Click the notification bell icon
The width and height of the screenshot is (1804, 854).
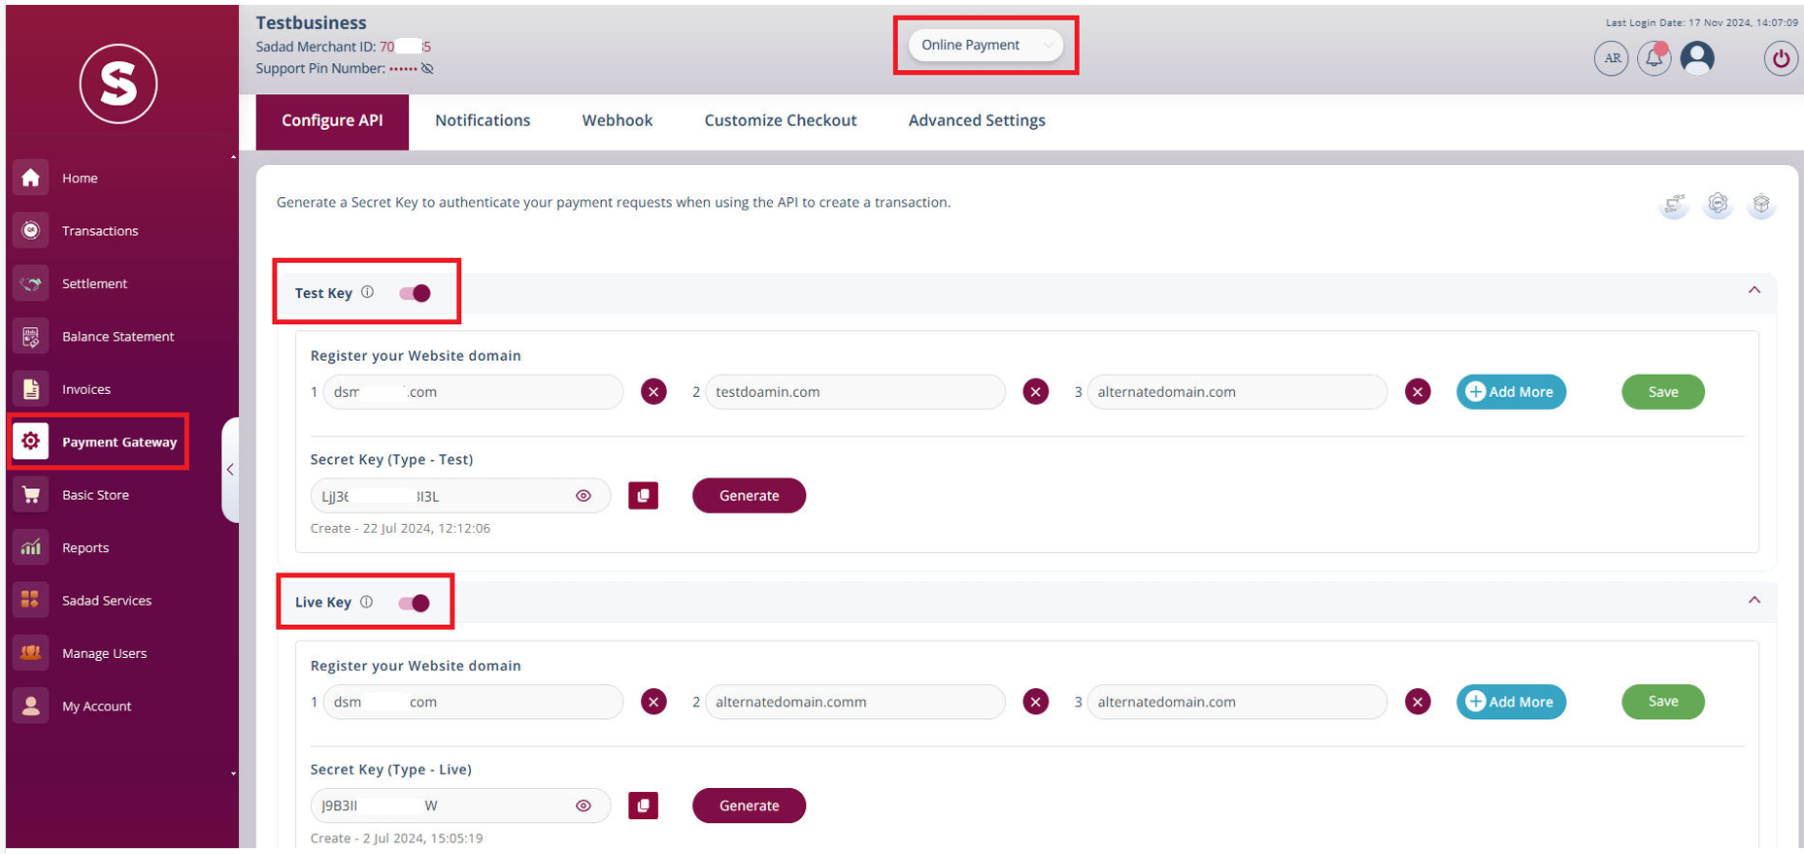coord(1654,59)
